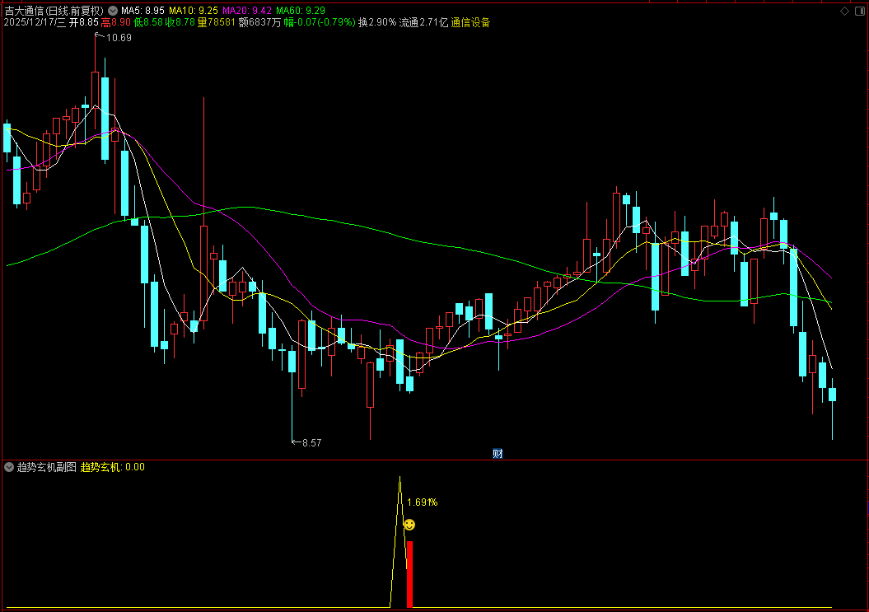Click the 趋势玄机副图 sub-chart name

47,467
